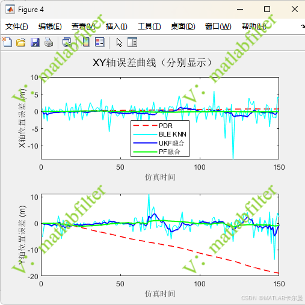
Task: Open the 插入(I) menu
Action: tap(117, 26)
